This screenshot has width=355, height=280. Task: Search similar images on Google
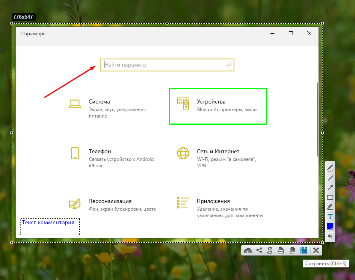(x=270, y=251)
